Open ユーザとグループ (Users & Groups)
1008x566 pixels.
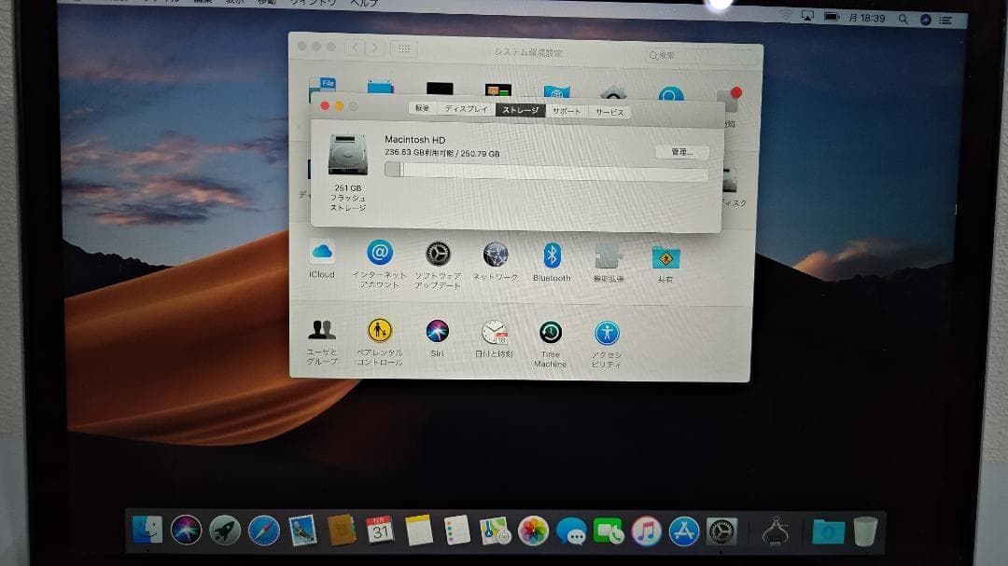322,331
